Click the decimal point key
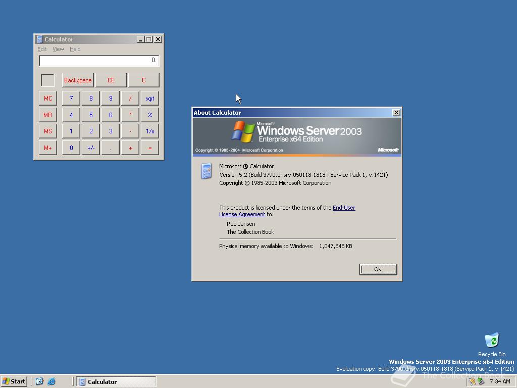 pos(111,148)
